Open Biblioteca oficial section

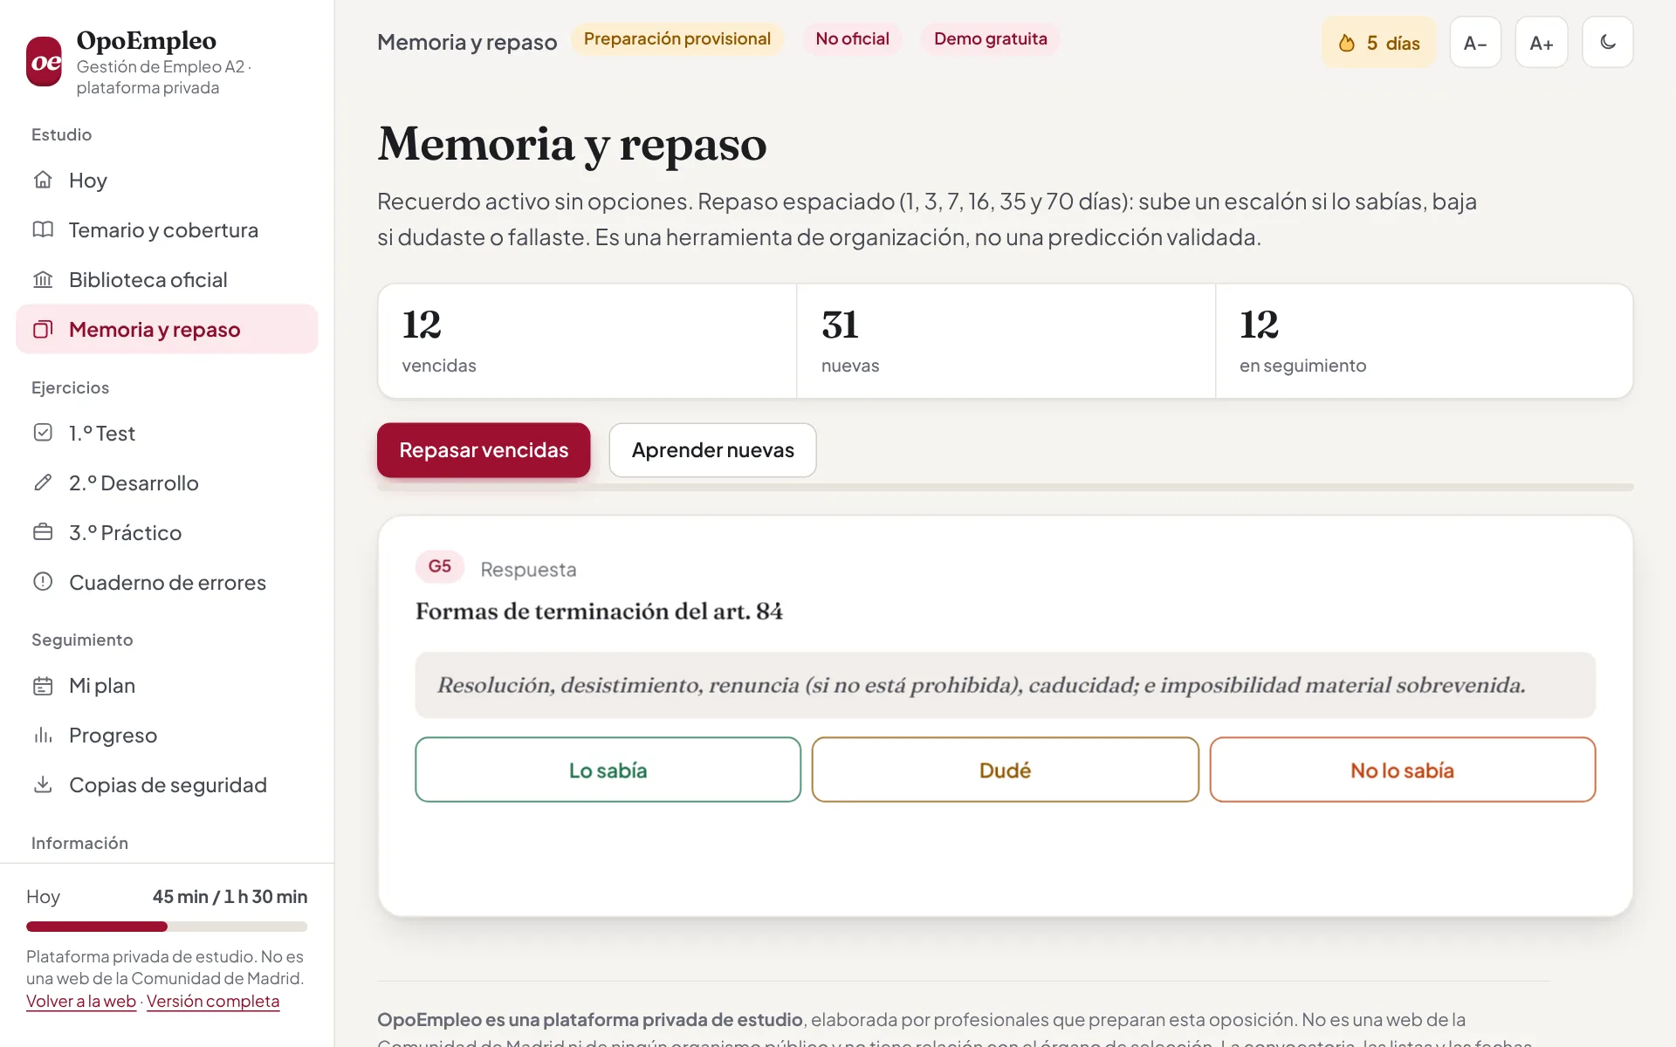pyautogui.click(x=167, y=279)
